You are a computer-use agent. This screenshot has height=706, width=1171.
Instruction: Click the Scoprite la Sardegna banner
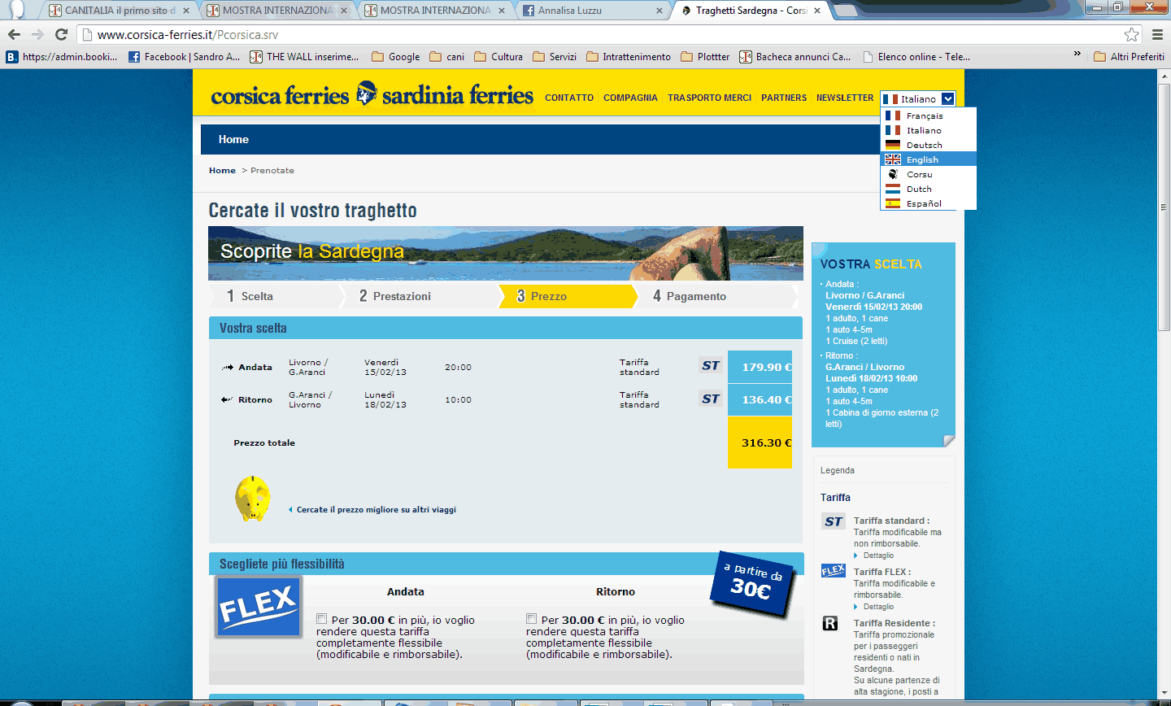coord(505,253)
